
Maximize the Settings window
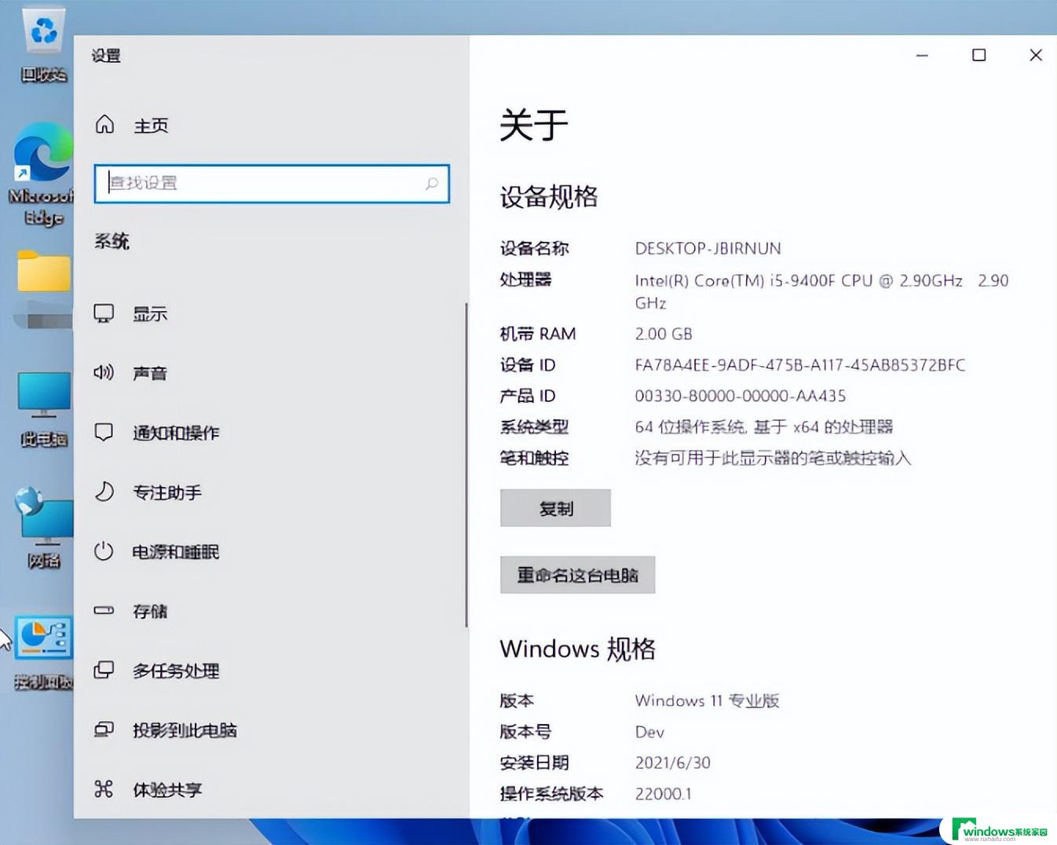click(x=978, y=55)
